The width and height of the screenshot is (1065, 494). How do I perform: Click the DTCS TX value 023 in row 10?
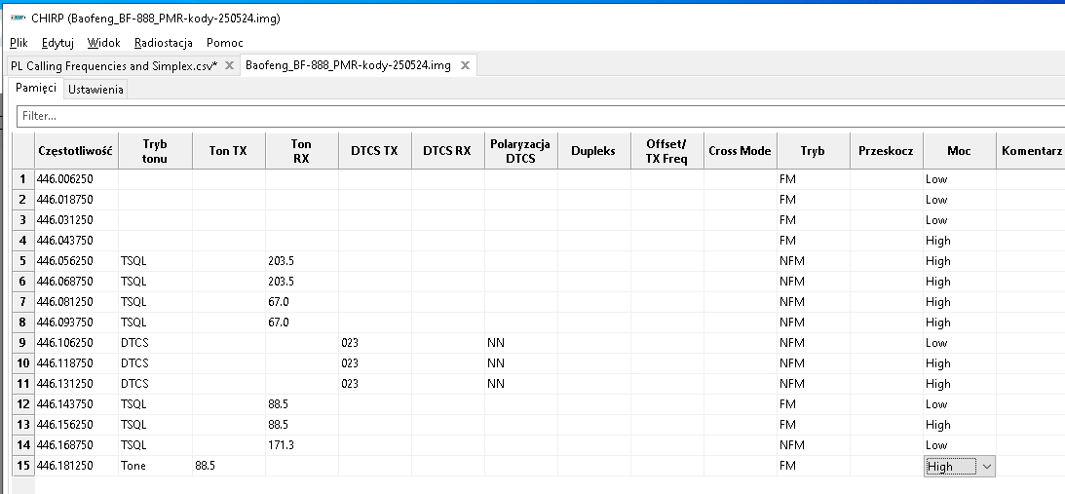point(374,363)
